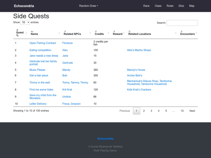Open Krits Krat's Crackers location
The width and height of the screenshot is (211, 158).
coord(139,90)
